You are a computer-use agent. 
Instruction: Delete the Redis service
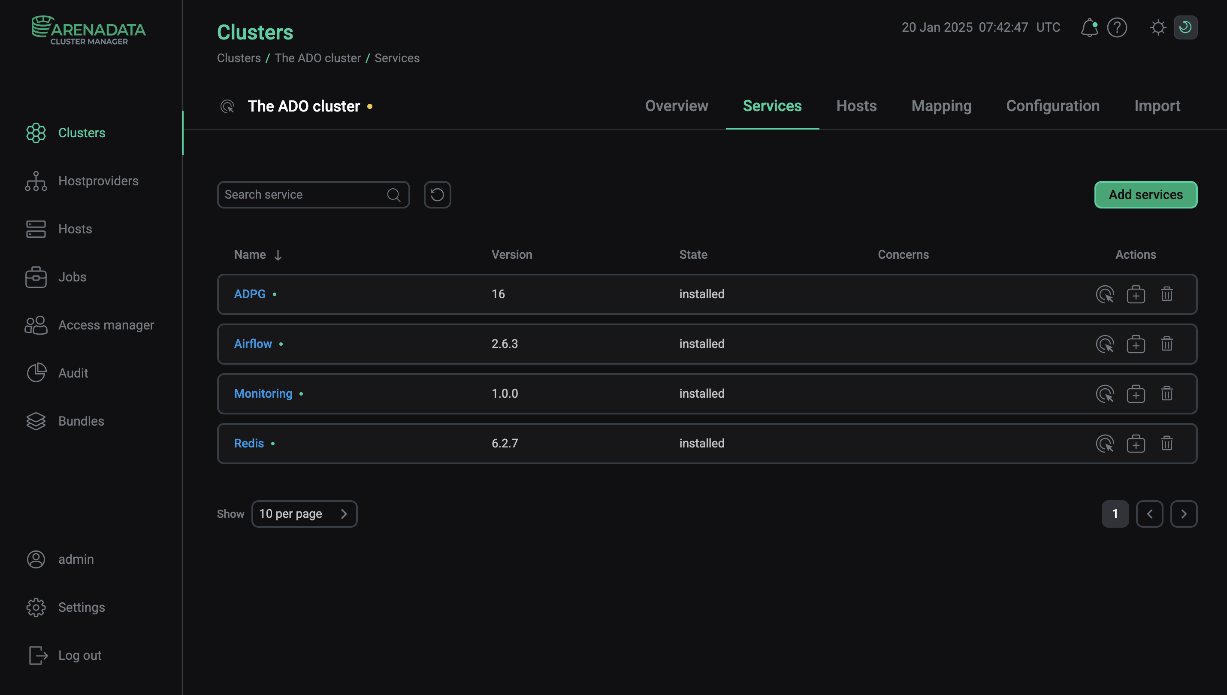(1167, 444)
